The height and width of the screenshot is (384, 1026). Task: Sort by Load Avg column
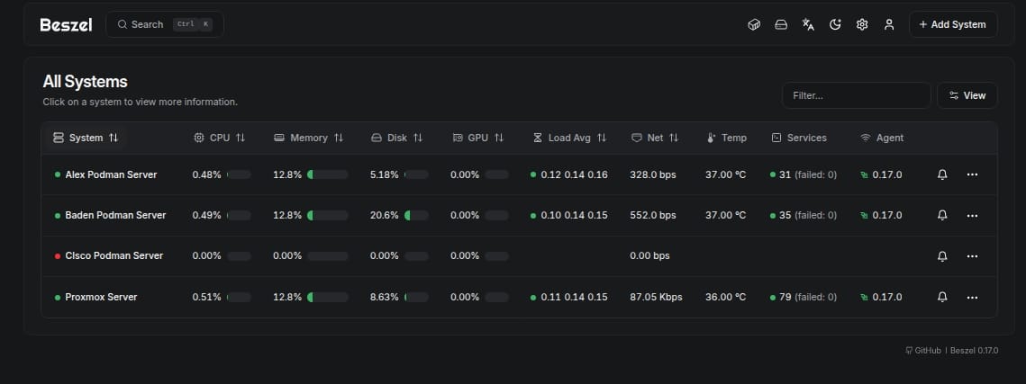569,138
